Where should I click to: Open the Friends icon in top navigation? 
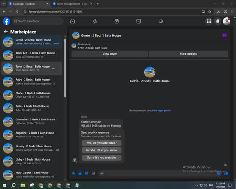click(x=94, y=21)
